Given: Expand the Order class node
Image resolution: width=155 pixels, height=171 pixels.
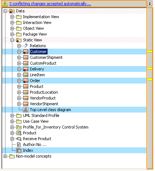Looking at the screenshot, I should coord(19,81).
